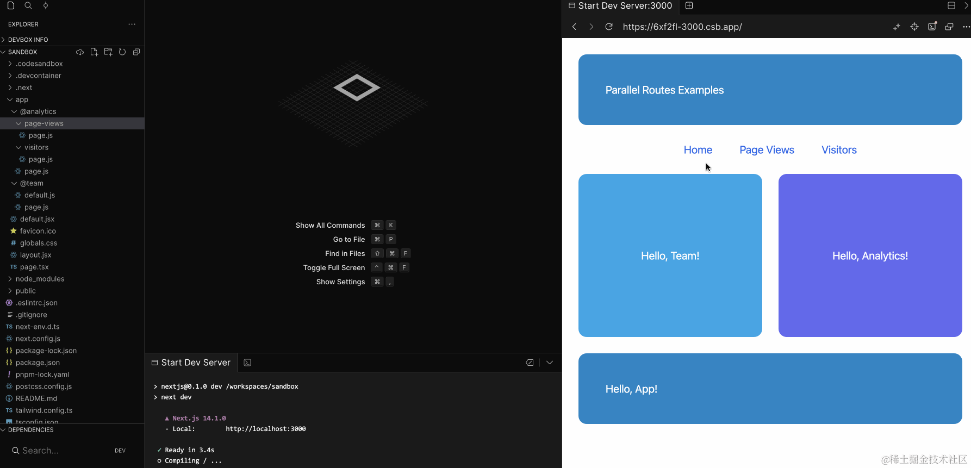Toggle the preview split layout icon
The height and width of the screenshot is (468, 971).
(x=951, y=5)
